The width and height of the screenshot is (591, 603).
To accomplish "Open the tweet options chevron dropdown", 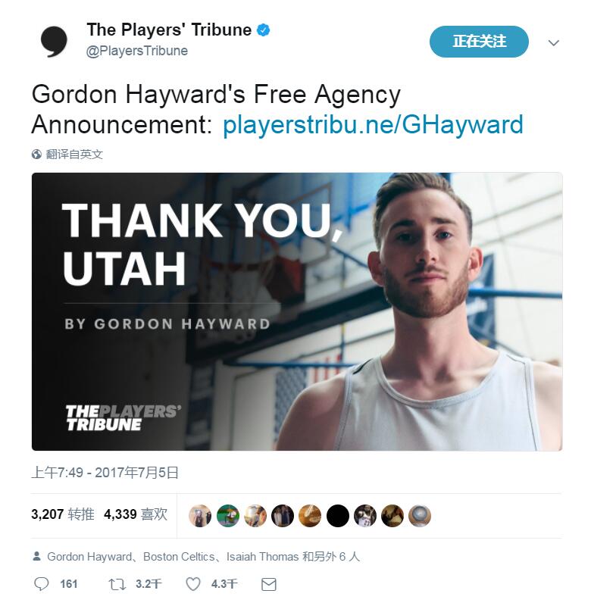I will pyautogui.click(x=553, y=42).
